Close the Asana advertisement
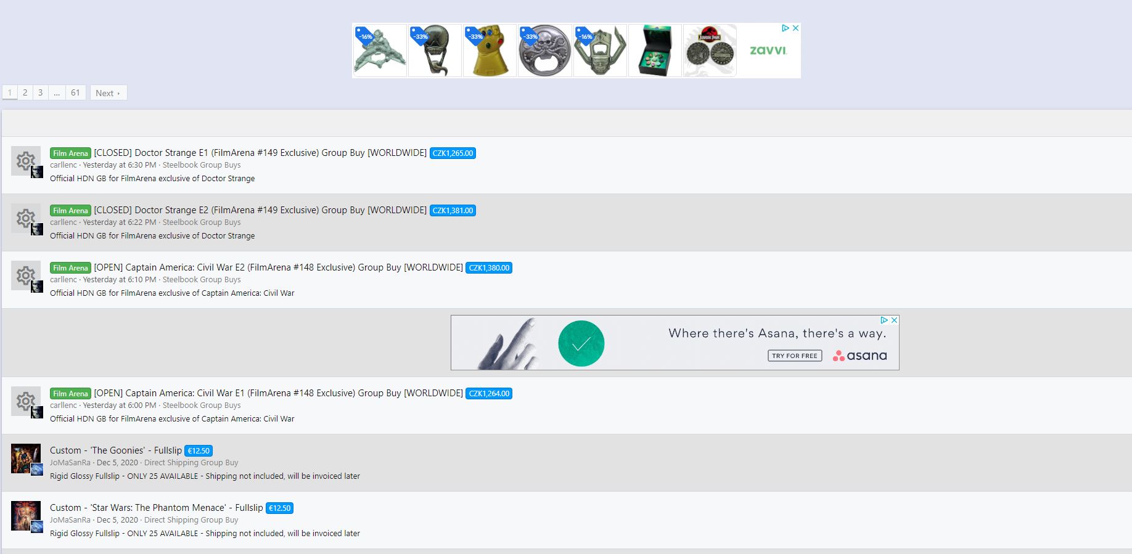Viewport: 1132px width, 554px height. pyautogui.click(x=894, y=320)
